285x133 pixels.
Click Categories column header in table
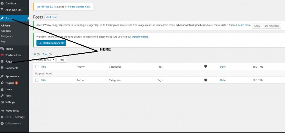coord(115,66)
